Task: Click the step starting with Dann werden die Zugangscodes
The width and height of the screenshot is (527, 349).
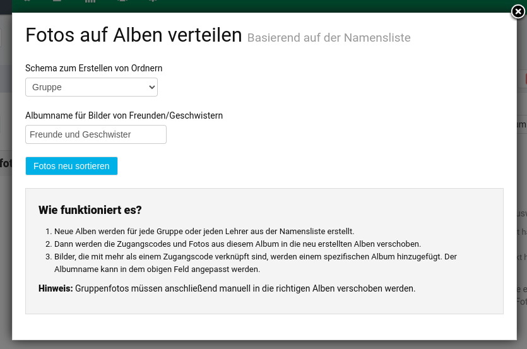Action: (x=237, y=244)
